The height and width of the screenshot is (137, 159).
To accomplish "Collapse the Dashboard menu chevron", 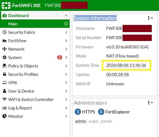I will [66, 15].
